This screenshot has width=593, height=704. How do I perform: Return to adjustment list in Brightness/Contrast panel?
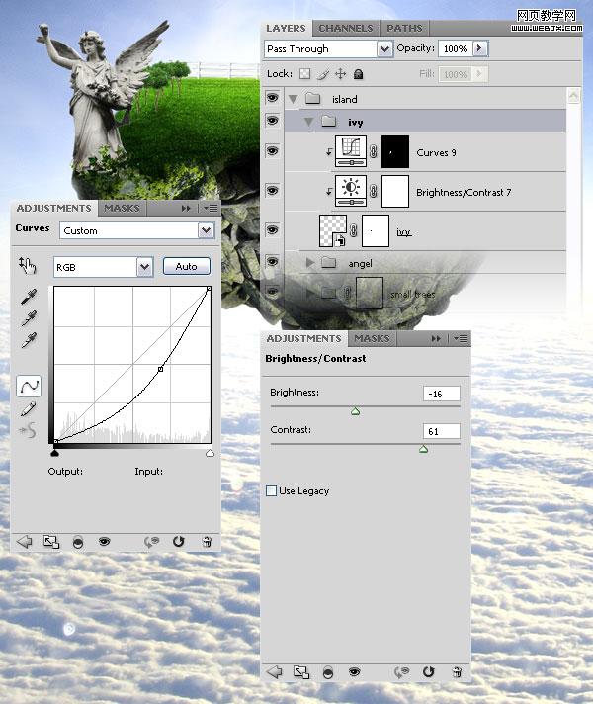coord(275,672)
